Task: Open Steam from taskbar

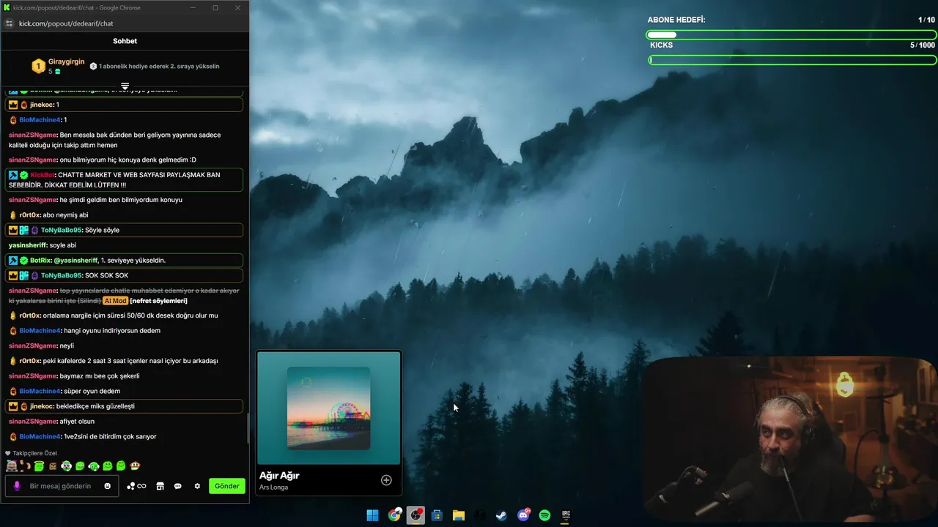Action: pos(501,515)
